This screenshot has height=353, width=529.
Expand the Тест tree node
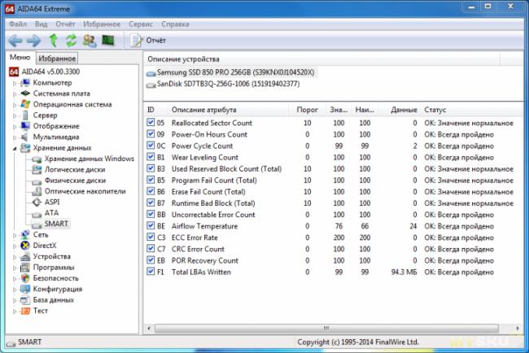point(15,312)
